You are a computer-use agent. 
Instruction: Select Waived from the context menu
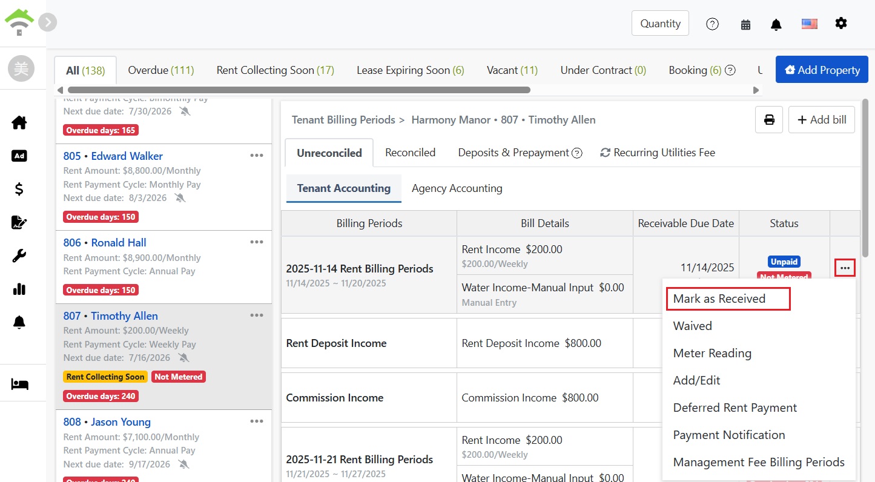tap(692, 326)
